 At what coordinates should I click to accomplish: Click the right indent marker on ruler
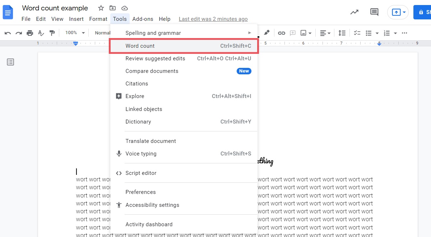pyautogui.click(x=379, y=44)
